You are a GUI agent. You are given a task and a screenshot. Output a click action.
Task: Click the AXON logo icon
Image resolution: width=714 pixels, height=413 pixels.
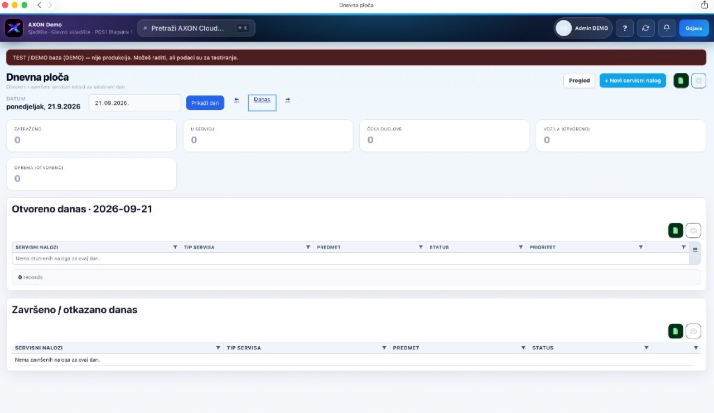pos(14,28)
